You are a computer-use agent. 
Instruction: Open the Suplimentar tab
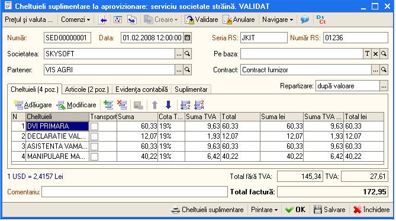click(x=191, y=89)
